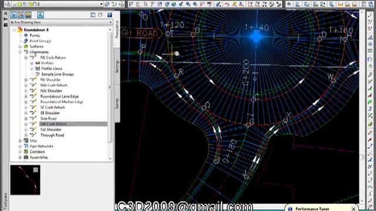Expand the Profile Views node
The image size is (376, 211).
(x=32, y=69)
